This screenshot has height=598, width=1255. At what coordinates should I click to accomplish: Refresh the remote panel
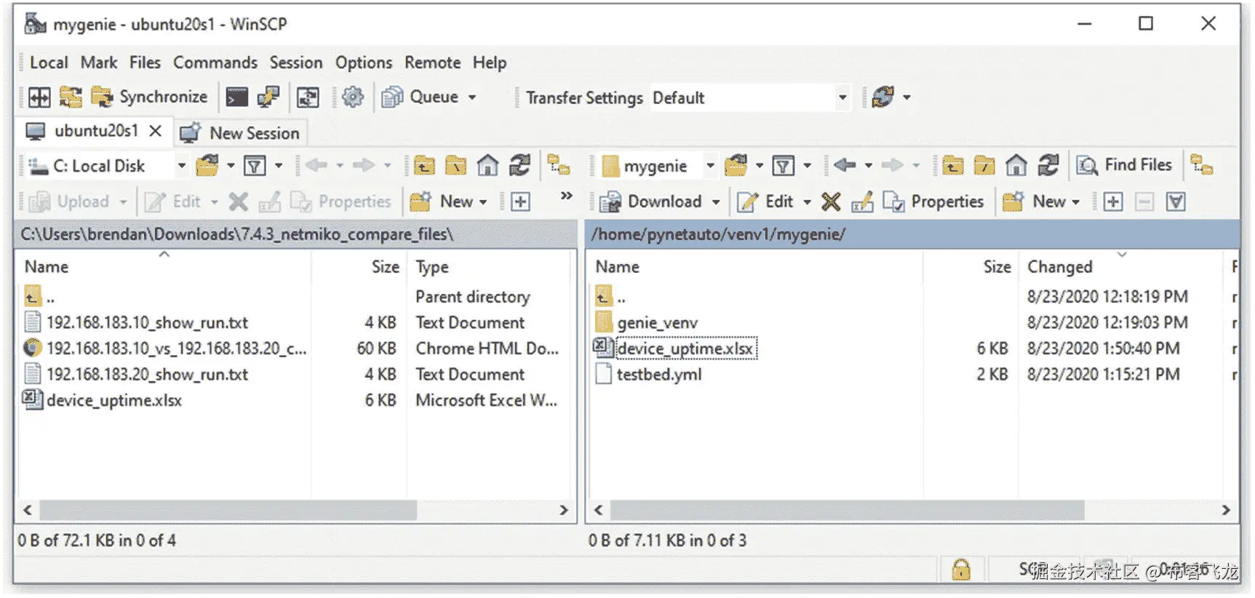(1048, 166)
